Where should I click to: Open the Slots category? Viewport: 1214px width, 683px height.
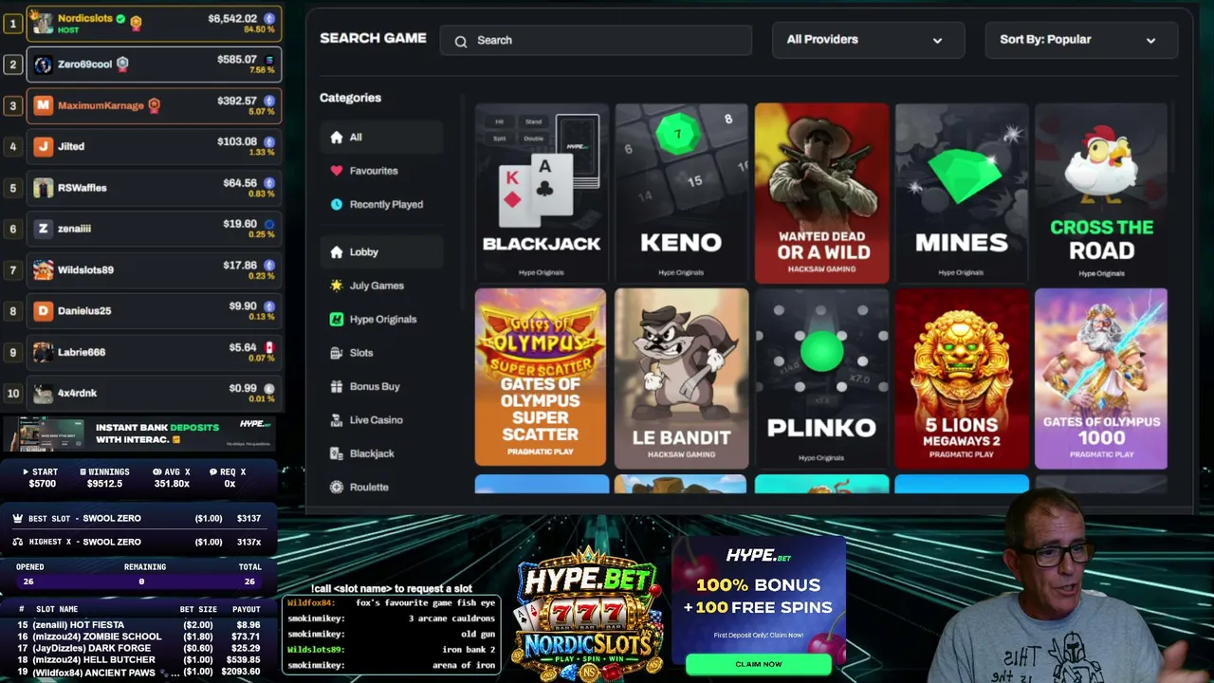pyautogui.click(x=381, y=353)
